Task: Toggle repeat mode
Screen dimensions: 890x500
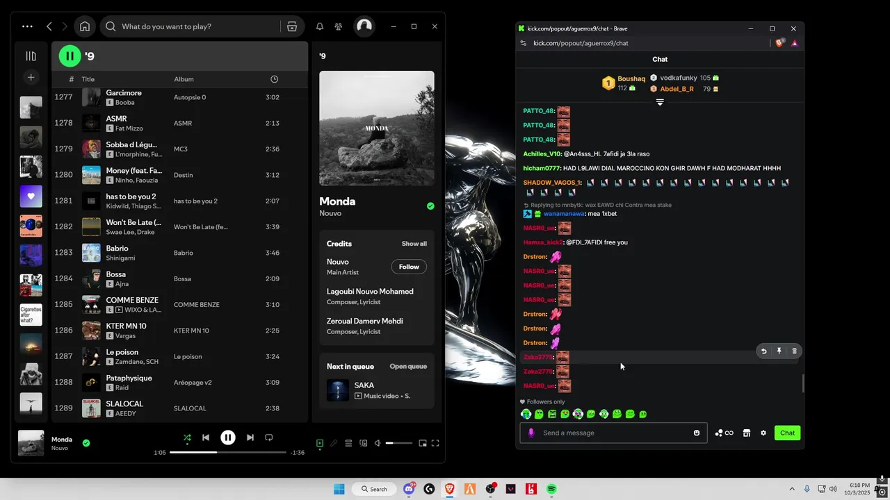Action: [x=269, y=437]
